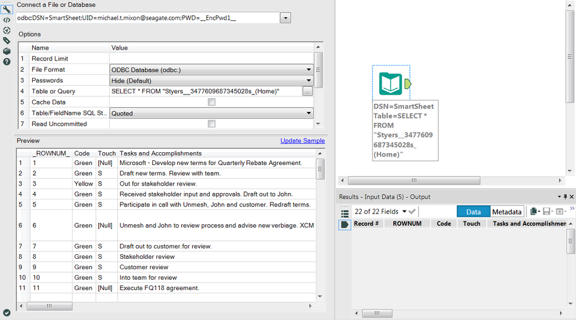The width and height of the screenshot is (576, 320).
Task: Click the Results messages list icon
Action: 345,213
